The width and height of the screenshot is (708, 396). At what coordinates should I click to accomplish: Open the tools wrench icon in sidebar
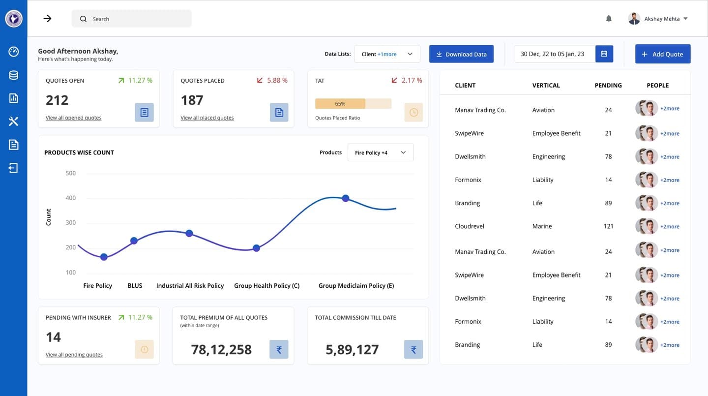click(14, 122)
